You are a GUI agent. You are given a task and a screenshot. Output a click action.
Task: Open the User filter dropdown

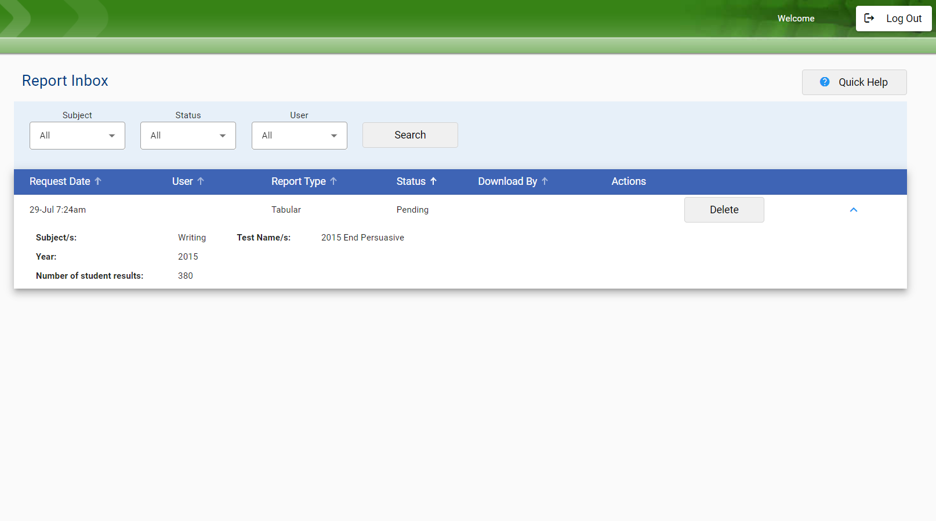[299, 136]
